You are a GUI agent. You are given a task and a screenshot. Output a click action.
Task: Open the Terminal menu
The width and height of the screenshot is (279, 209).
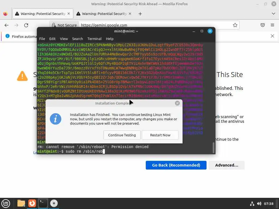pyautogui.click(x=94, y=39)
